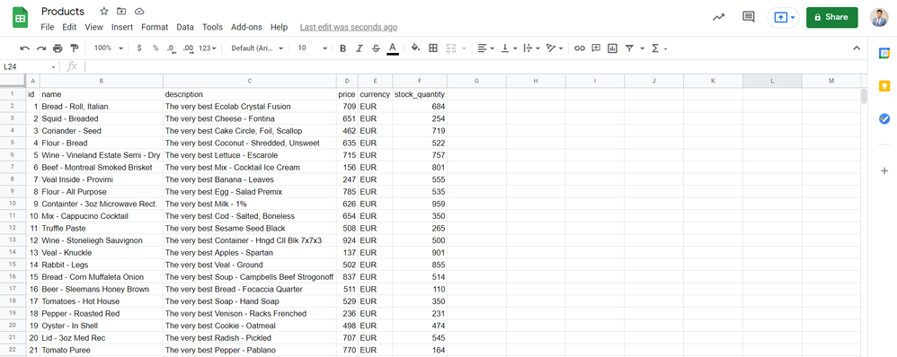Open the Add-ons menu

tap(246, 27)
